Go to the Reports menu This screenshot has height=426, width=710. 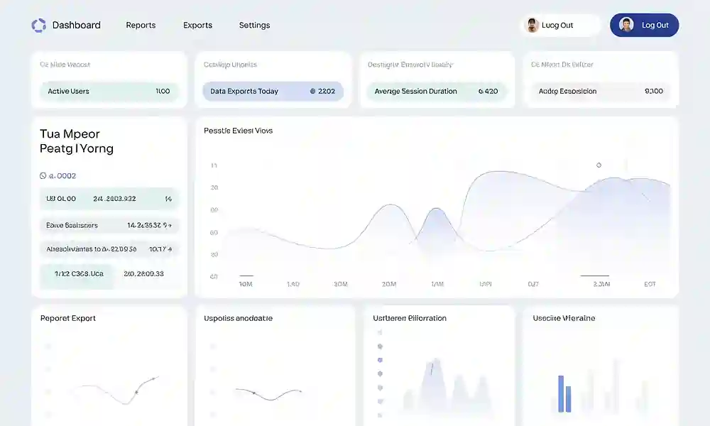tap(141, 26)
